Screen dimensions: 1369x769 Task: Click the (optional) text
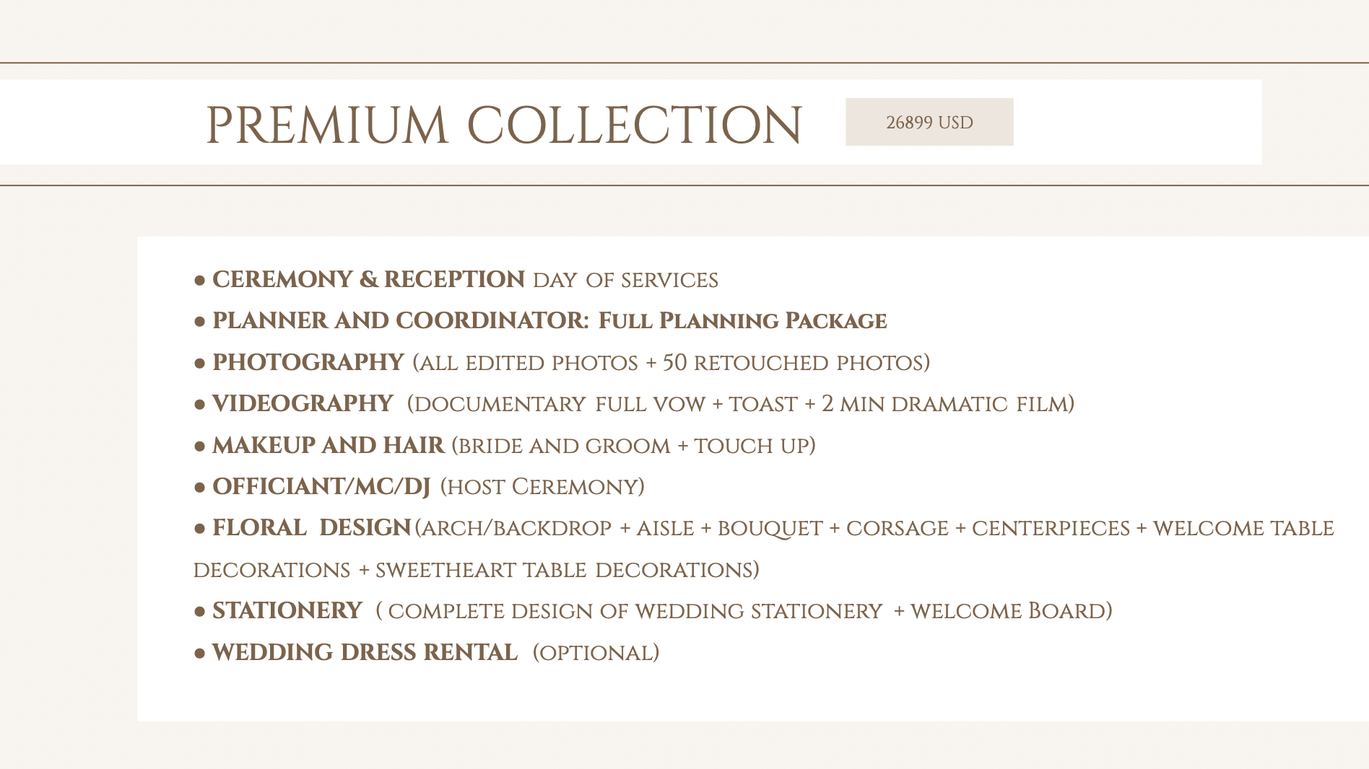[596, 653]
